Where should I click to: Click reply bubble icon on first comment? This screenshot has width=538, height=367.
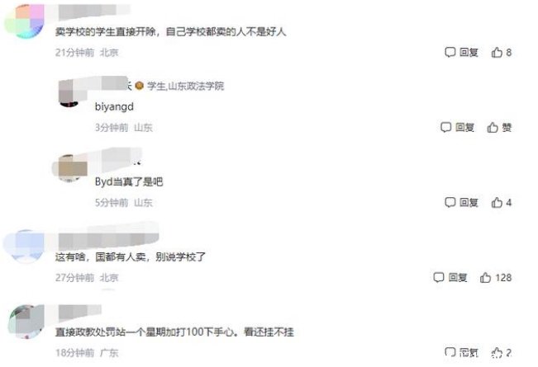click(x=450, y=52)
